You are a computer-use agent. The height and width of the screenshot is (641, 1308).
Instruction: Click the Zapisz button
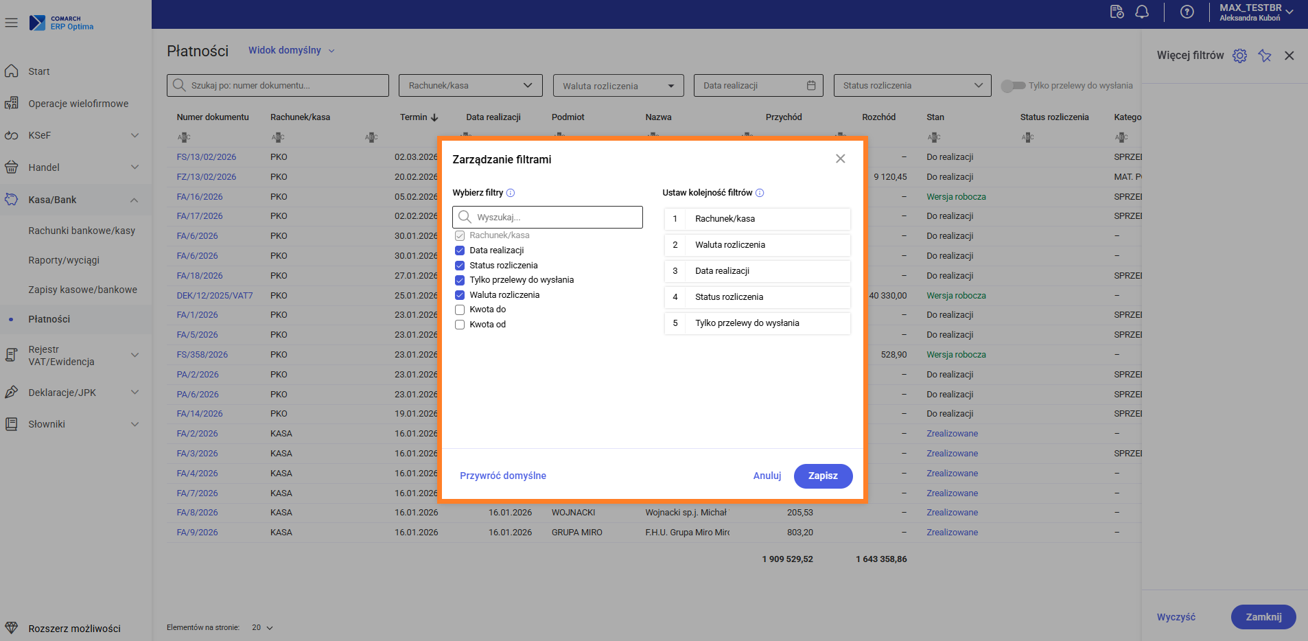pos(823,476)
